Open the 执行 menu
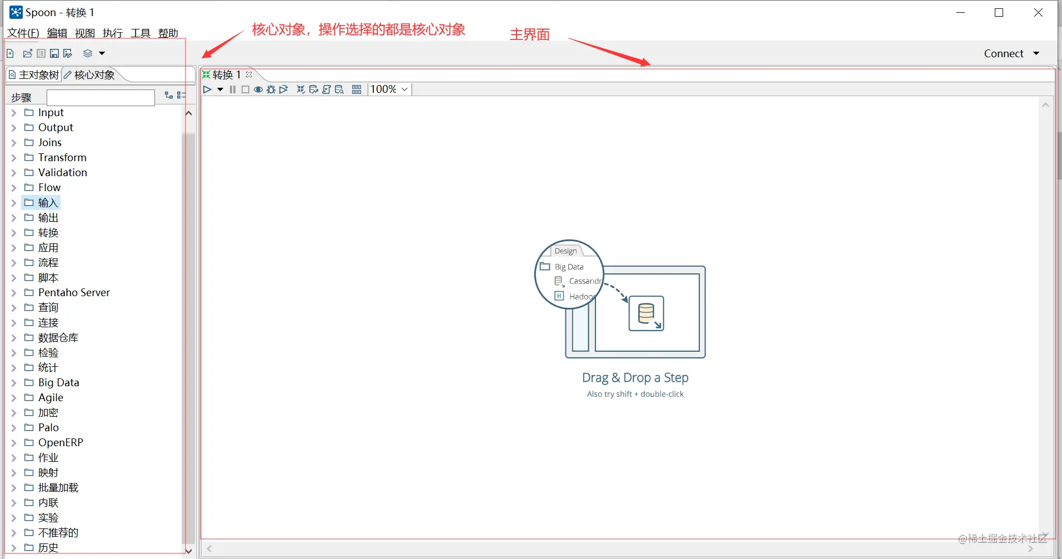Image resolution: width=1062 pixels, height=559 pixels. point(113,33)
